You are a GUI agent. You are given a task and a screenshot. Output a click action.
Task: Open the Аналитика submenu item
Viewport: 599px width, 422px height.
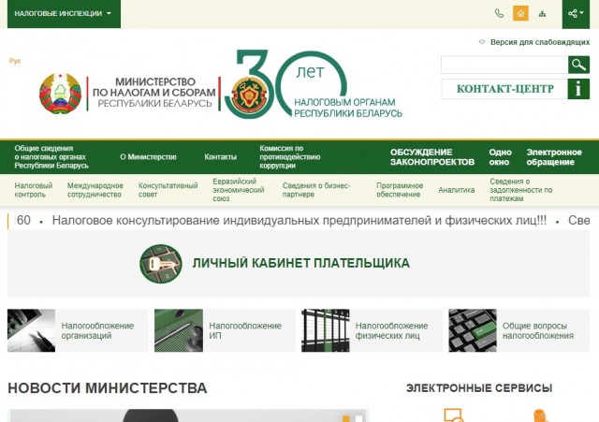[457, 190]
